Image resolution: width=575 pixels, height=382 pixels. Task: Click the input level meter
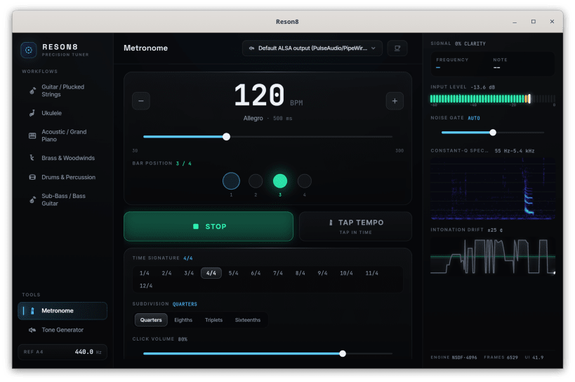point(492,98)
